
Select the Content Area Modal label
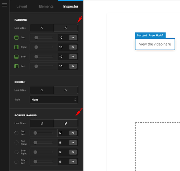click(150, 35)
